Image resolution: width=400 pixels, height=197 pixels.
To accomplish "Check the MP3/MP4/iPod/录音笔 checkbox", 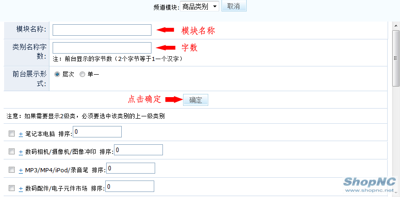I will pos(12,170).
